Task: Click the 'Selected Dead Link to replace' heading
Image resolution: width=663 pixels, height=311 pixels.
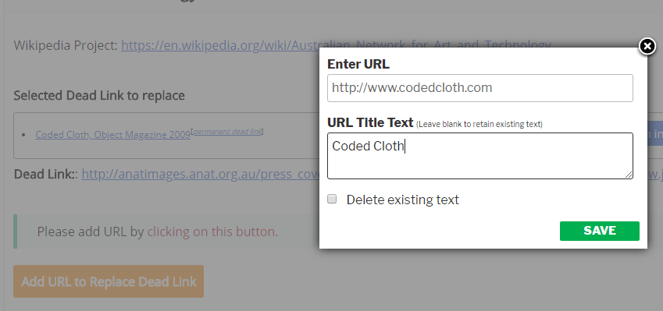Action: (99, 95)
